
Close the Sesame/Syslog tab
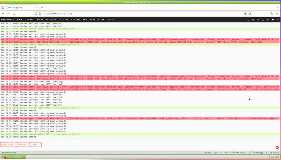point(37,8)
